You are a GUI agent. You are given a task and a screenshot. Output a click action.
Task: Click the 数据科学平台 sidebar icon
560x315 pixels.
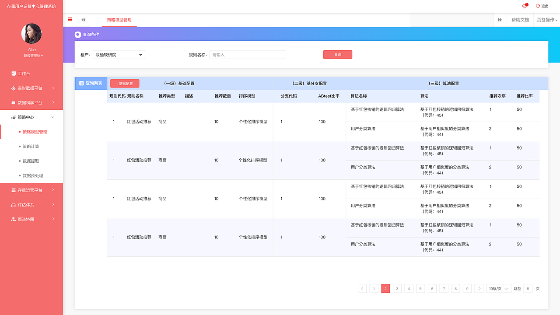coord(14,102)
